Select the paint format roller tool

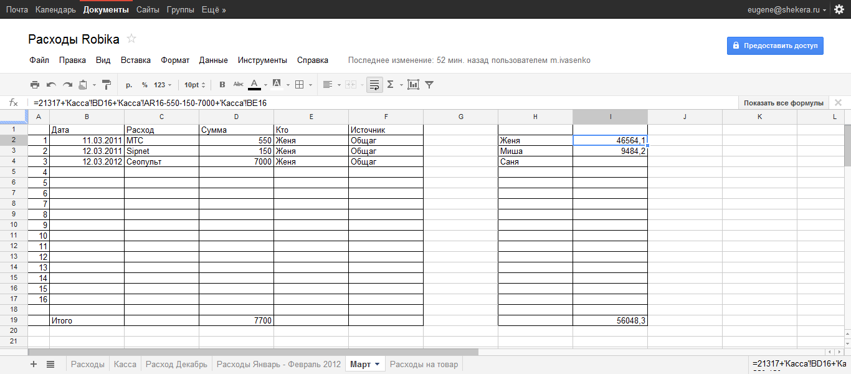click(106, 85)
